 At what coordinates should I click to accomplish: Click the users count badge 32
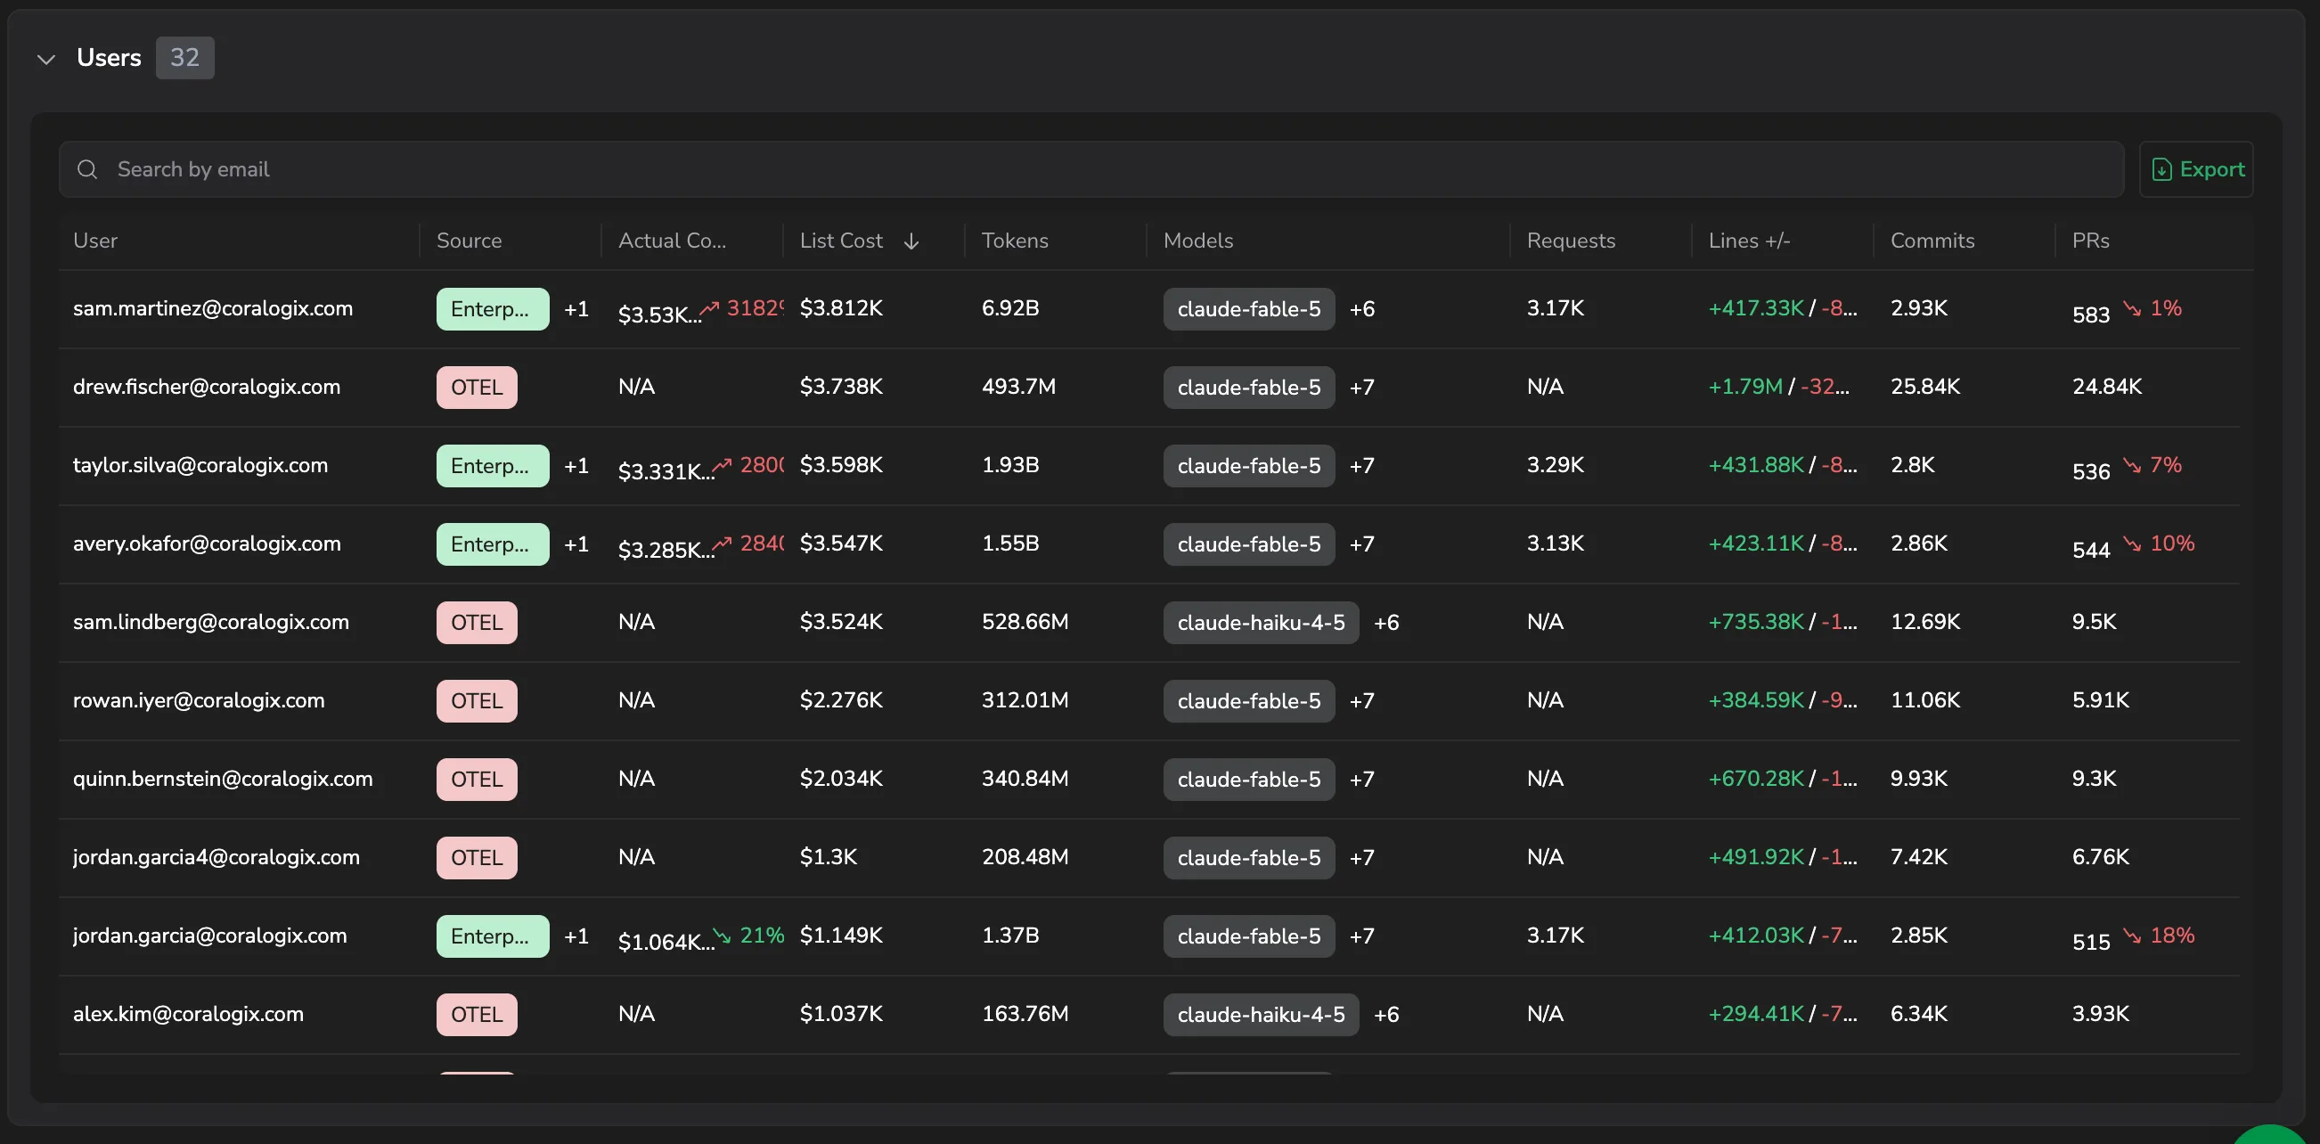point(184,58)
